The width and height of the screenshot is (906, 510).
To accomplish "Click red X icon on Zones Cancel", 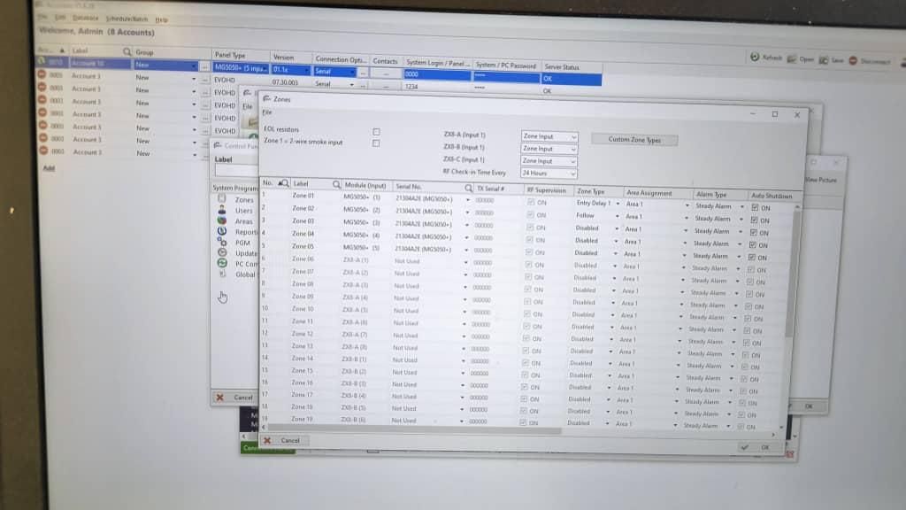I will [267, 441].
